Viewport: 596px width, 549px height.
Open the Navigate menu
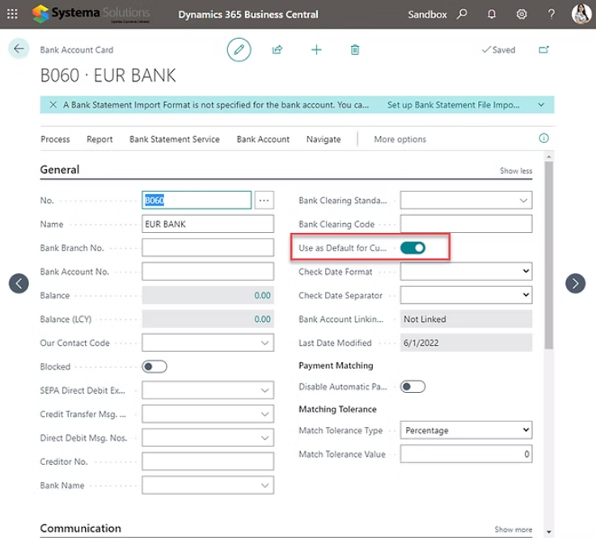click(323, 139)
